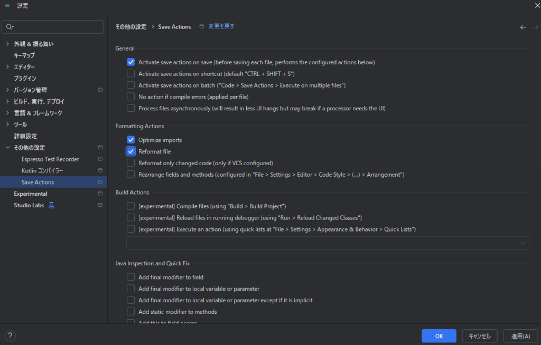Uncheck the Reformat file option

[131, 151]
